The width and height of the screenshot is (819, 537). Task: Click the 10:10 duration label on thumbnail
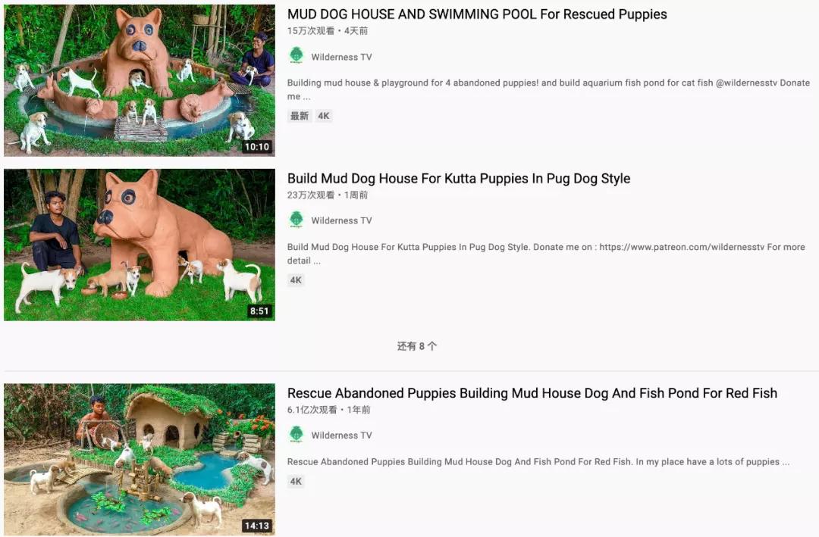pos(257,147)
